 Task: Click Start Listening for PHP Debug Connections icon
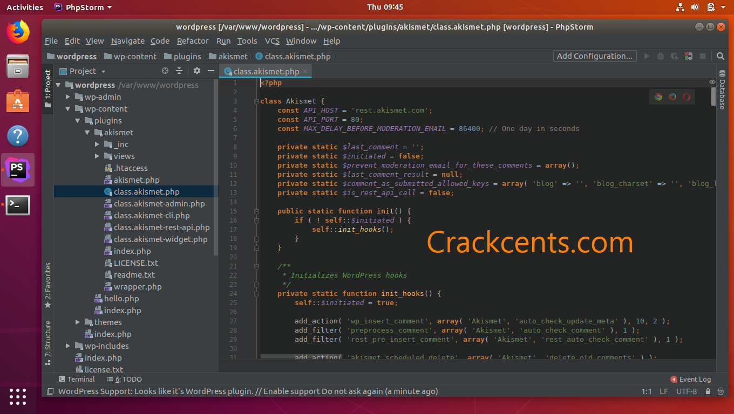coord(688,56)
